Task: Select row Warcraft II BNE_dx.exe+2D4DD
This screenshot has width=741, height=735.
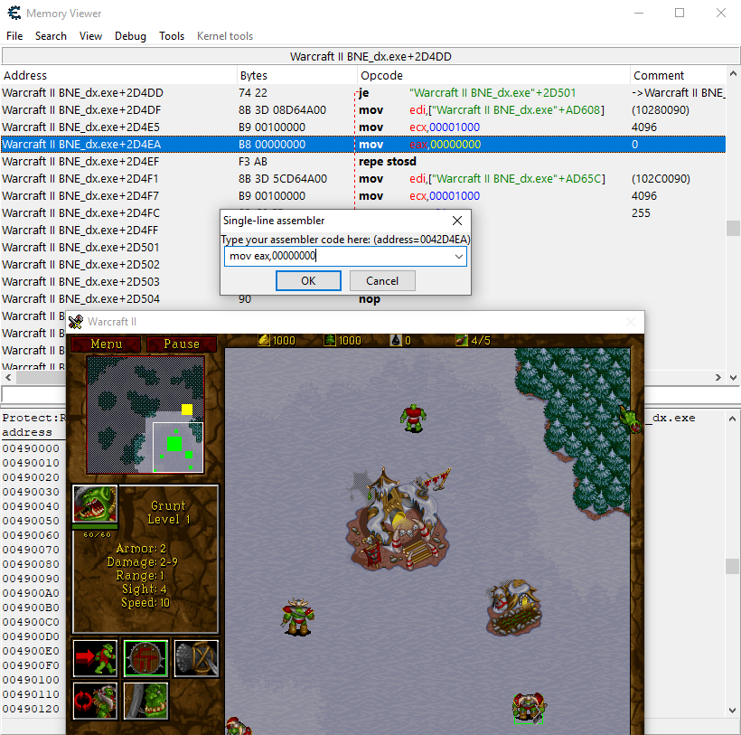Action: [363, 92]
